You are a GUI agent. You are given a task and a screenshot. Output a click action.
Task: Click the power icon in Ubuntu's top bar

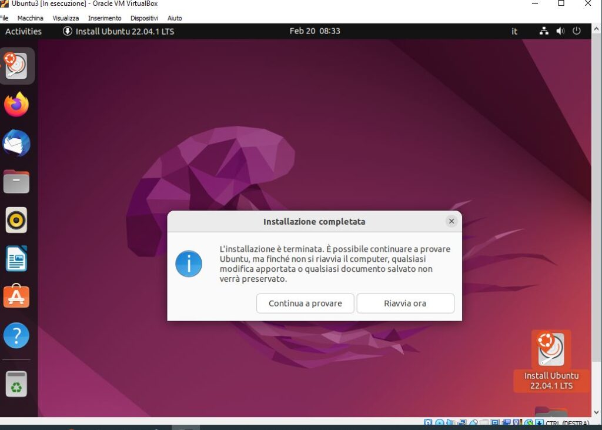click(576, 31)
